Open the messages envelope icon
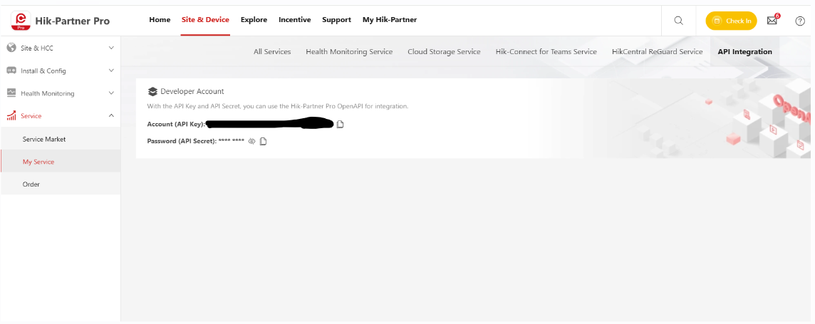The width and height of the screenshot is (815, 324). pyautogui.click(x=772, y=21)
